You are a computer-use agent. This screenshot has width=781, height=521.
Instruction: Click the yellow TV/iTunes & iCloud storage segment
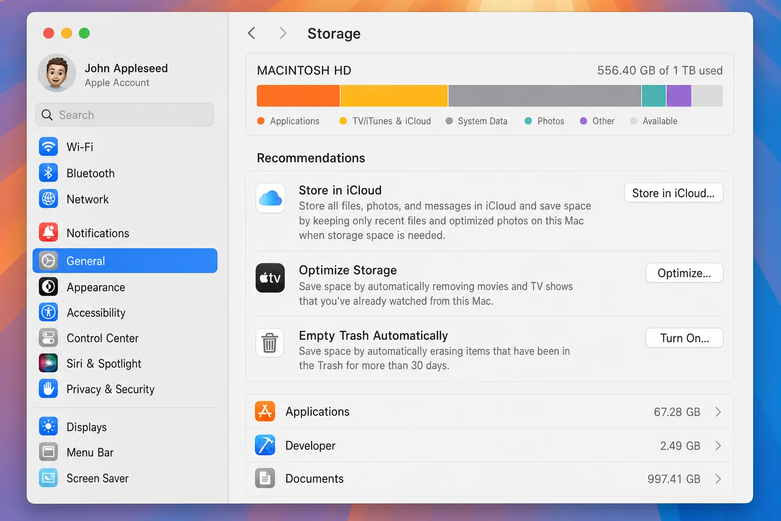click(394, 96)
